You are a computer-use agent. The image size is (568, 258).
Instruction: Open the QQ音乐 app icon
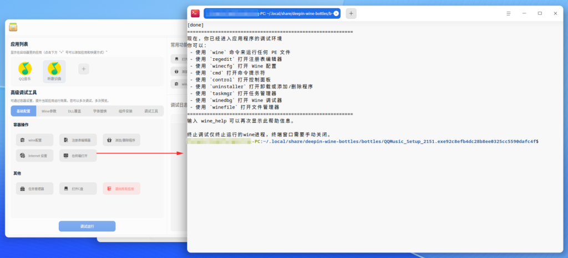point(25,70)
